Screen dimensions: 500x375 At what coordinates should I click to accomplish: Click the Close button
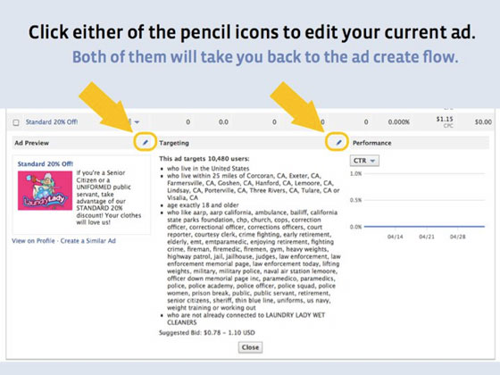[x=250, y=347]
